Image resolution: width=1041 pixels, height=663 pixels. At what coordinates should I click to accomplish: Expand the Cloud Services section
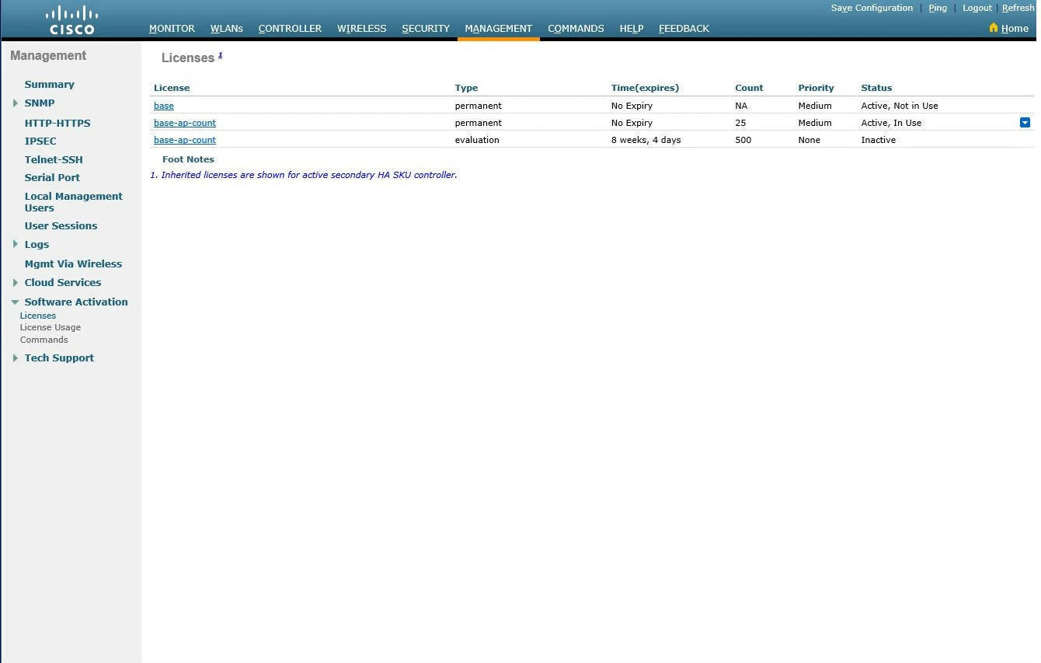coord(15,283)
